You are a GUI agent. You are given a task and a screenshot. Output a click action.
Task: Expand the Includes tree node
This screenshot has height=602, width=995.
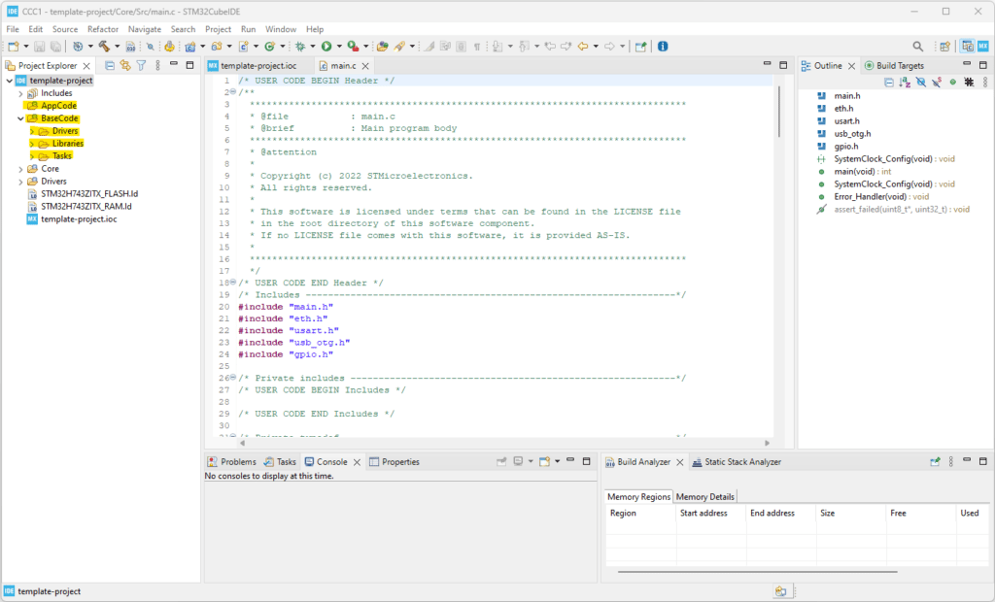point(20,93)
